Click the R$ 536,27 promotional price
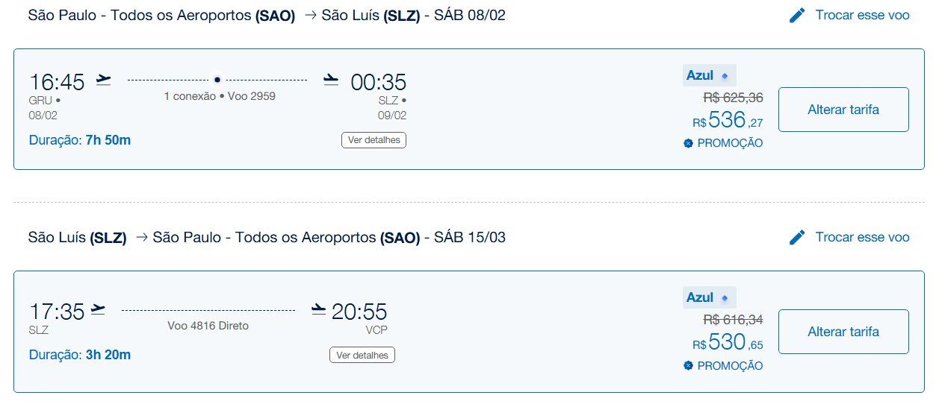 click(728, 120)
